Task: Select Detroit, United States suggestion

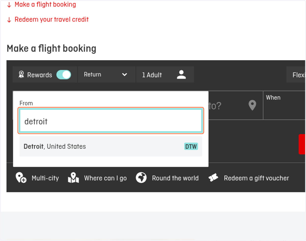Action: [x=111, y=146]
